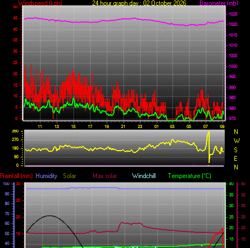Screen dimensions: 250x248
Task: Click the 1000 barometer scale value
Action: [233, 66]
